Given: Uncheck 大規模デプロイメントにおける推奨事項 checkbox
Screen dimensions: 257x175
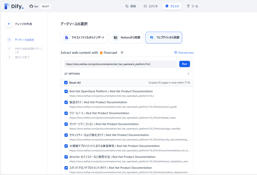Looking at the screenshot, I should click(66, 146).
